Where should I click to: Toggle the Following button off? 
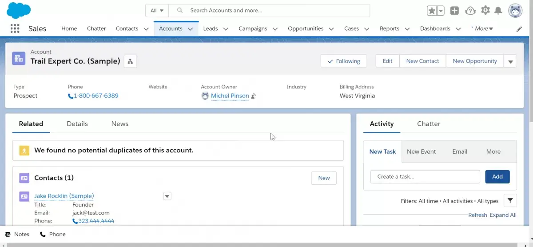[x=344, y=61]
